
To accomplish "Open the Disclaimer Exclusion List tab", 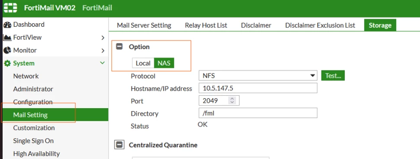I will coord(320,25).
